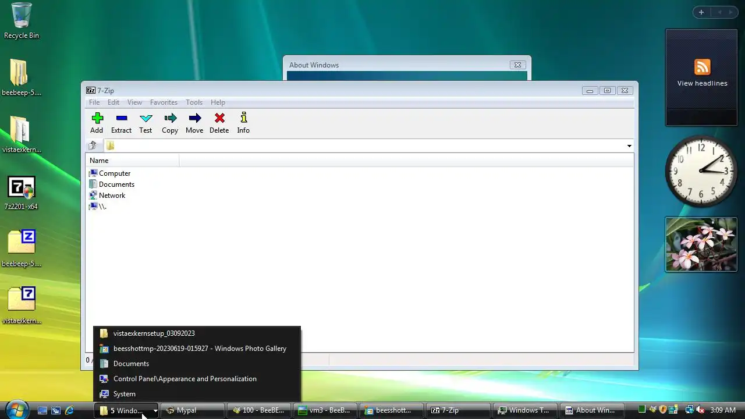Open the Tools menu
Image resolution: width=745 pixels, height=419 pixels.
click(194, 102)
